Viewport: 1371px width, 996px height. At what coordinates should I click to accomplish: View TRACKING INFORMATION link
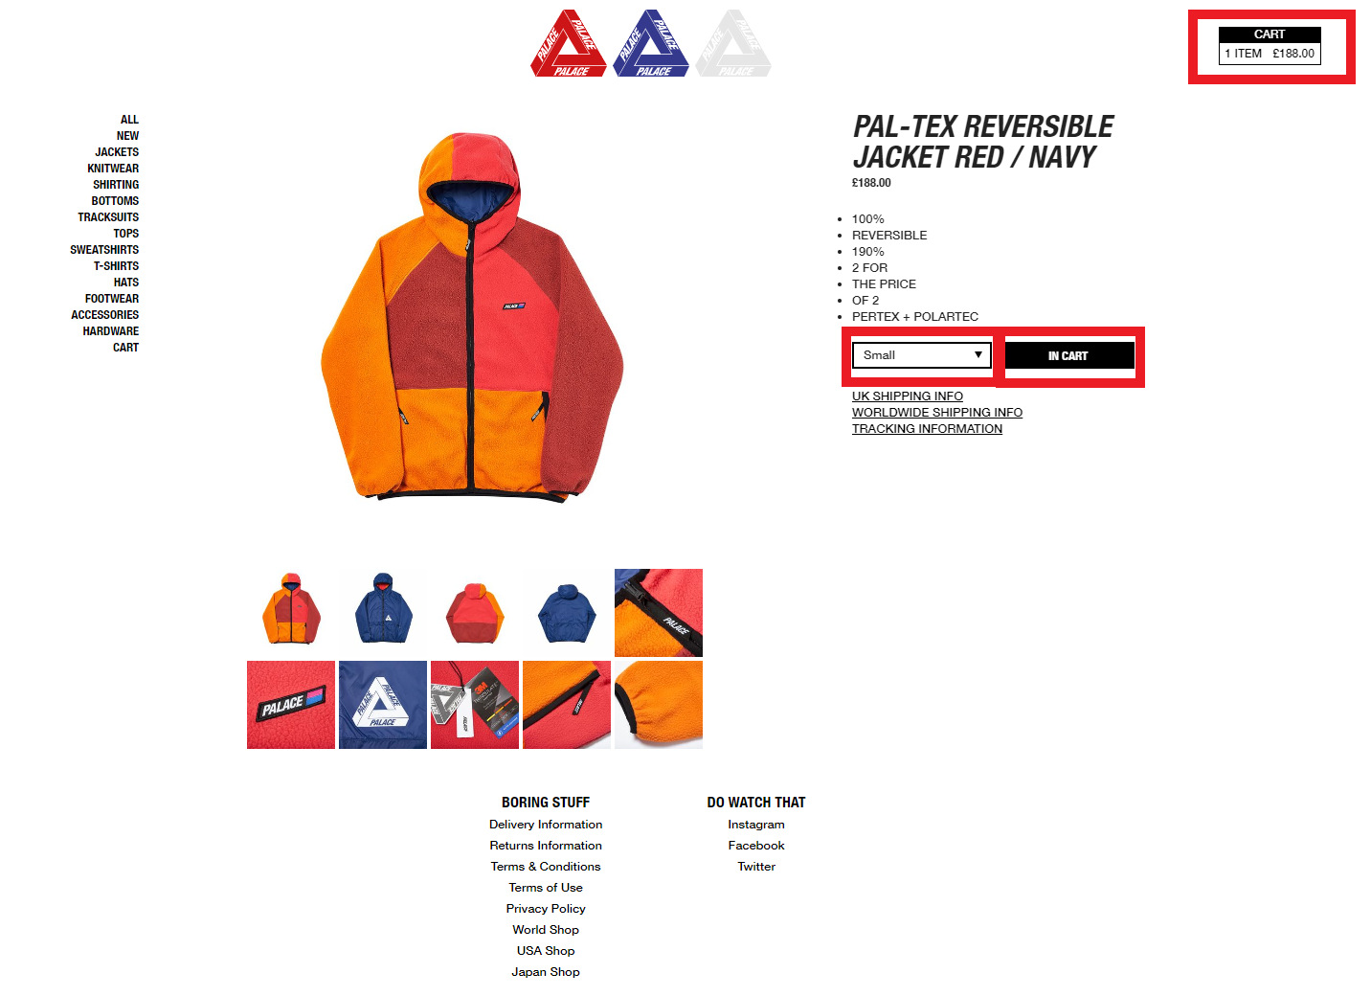(x=927, y=429)
